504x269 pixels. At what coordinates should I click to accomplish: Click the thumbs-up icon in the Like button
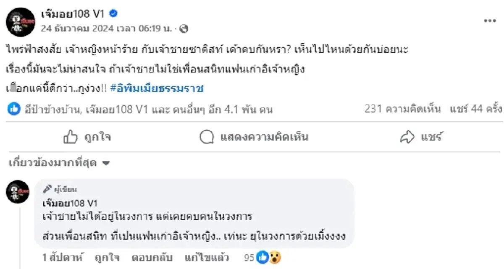70,137
